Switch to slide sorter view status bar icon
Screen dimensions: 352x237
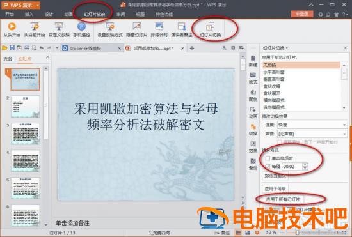pyautogui.click(x=248, y=233)
